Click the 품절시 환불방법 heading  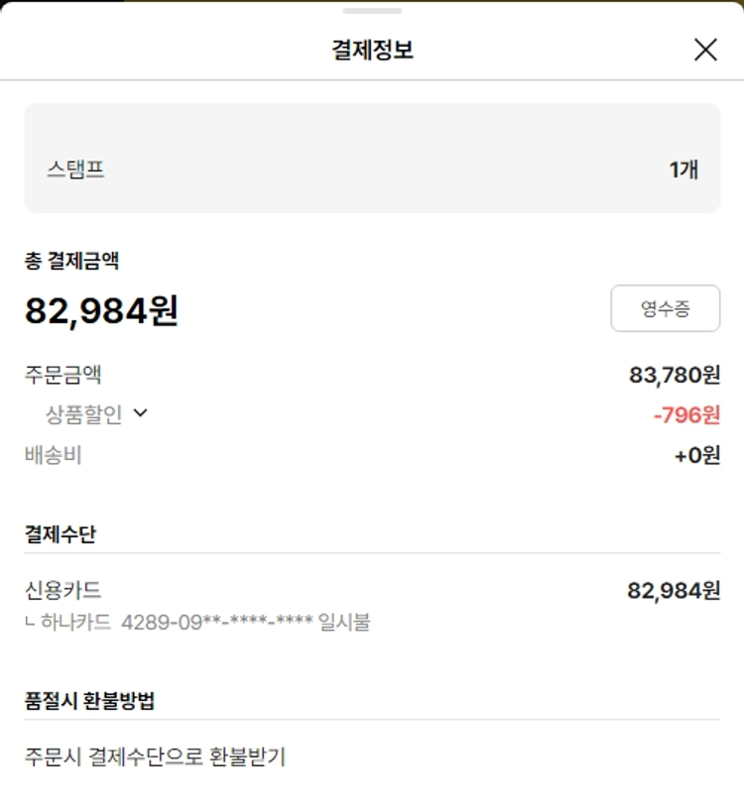(x=89, y=701)
